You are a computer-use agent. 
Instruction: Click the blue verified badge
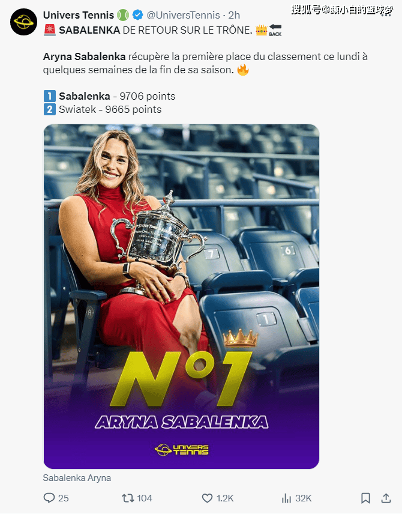point(137,15)
